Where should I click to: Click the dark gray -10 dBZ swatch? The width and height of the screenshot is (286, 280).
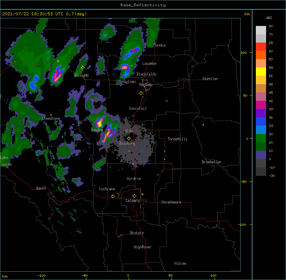pos(261,172)
